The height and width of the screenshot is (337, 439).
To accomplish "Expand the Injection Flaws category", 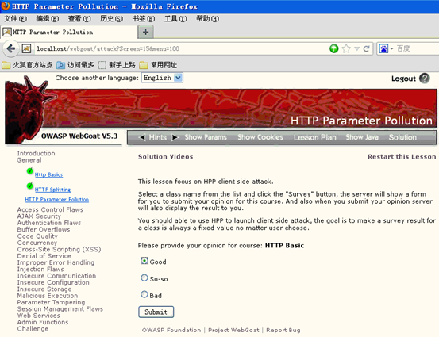I will pos(40,269).
